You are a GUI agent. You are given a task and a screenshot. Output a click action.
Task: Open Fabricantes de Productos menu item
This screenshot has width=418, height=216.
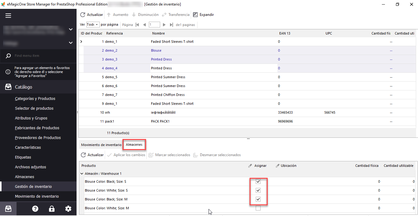click(x=37, y=128)
